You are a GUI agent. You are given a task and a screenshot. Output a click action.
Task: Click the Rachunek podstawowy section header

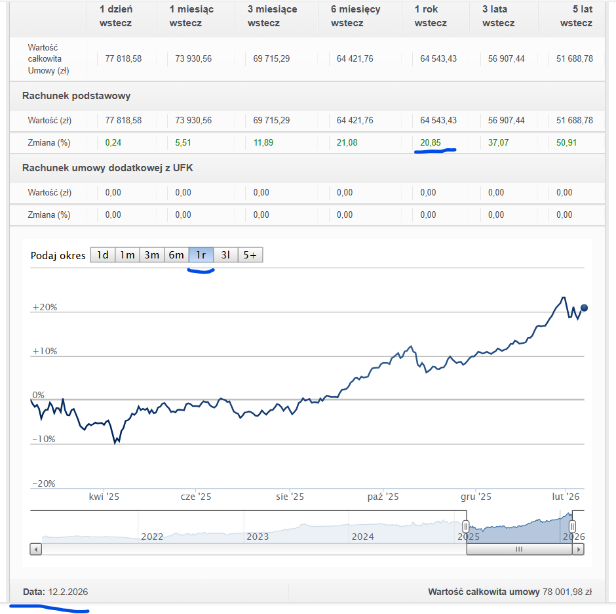76,96
